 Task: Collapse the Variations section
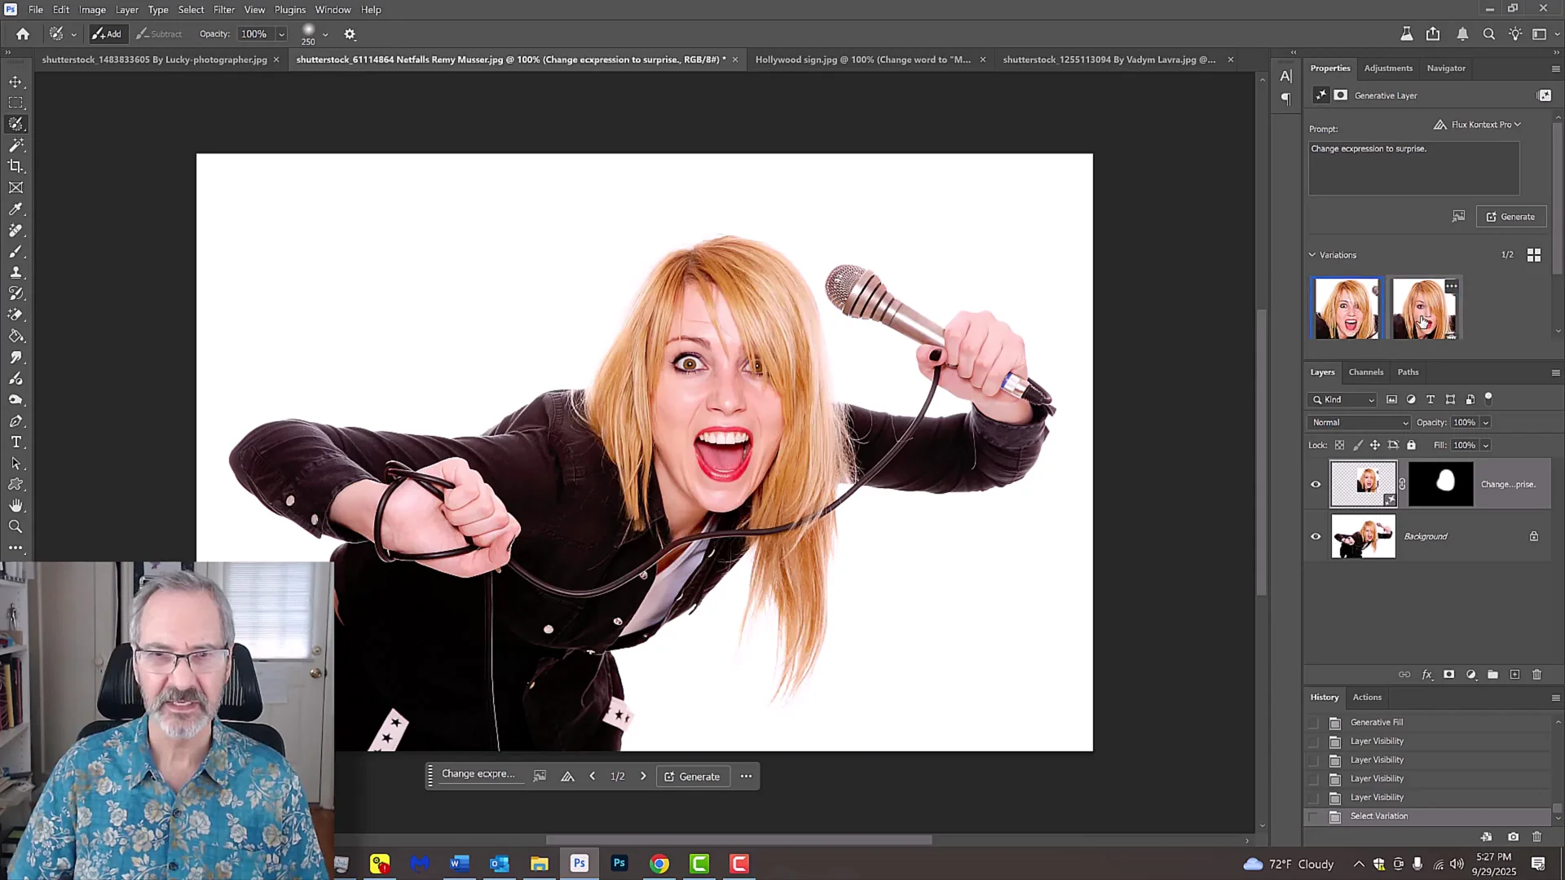(x=1312, y=254)
